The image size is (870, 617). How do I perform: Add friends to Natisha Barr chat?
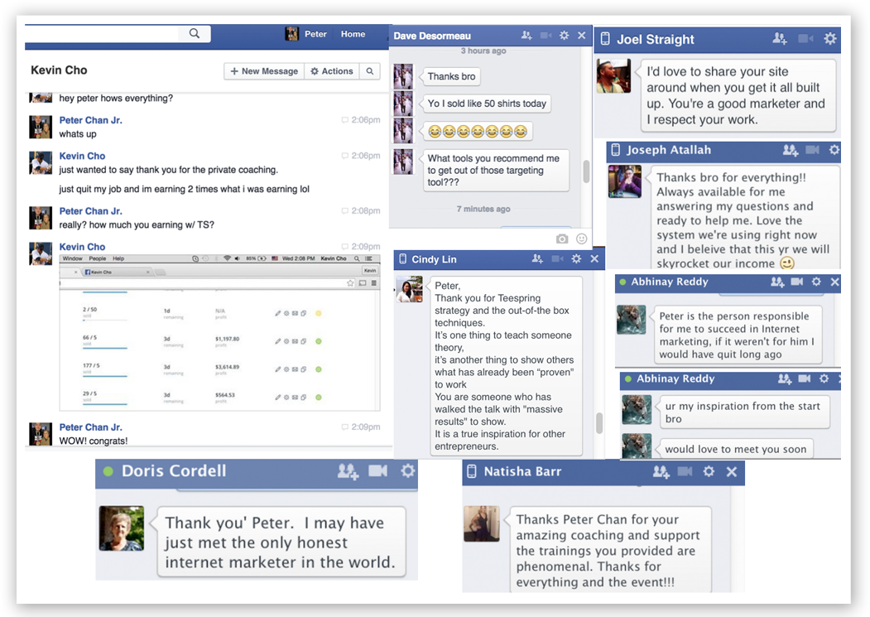pos(661,472)
